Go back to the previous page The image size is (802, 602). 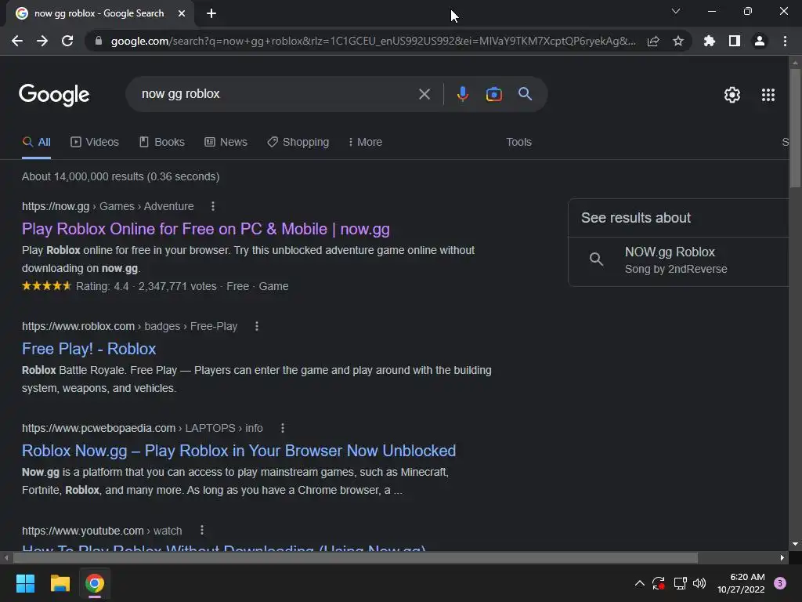pos(17,41)
